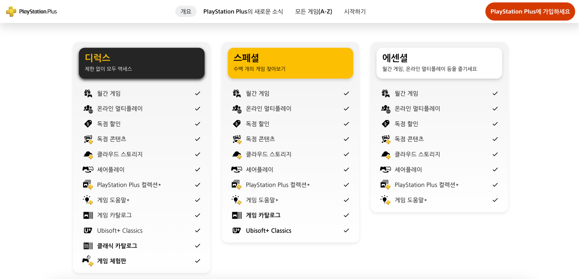Click 게임 체험판 text in 디럭스
The image size is (579, 279).
click(112, 261)
